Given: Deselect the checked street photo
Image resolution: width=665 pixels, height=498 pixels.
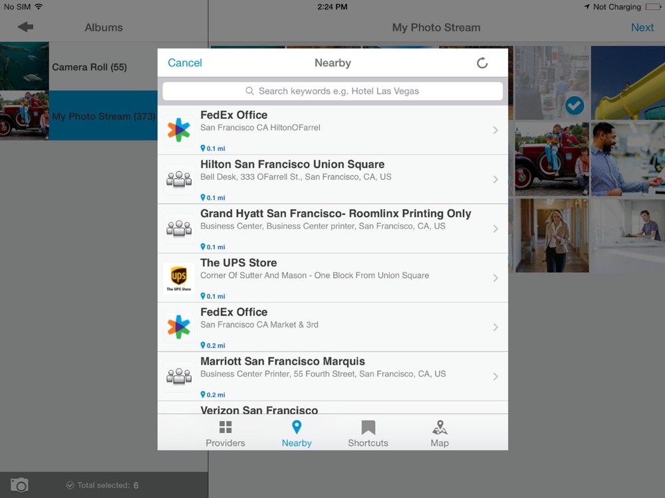Looking at the screenshot, I should pyautogui.click(x=552, y=82).
